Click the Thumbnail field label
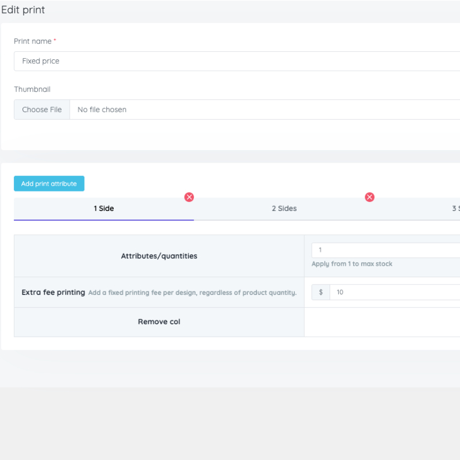This screenshot has width=460, height=460. 32,89
